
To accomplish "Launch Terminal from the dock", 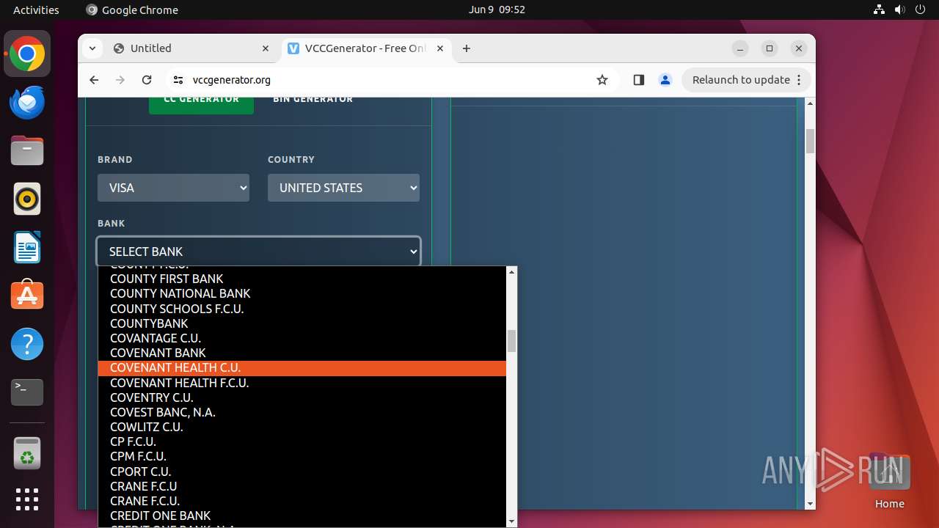I will click(x=27, y=392).
